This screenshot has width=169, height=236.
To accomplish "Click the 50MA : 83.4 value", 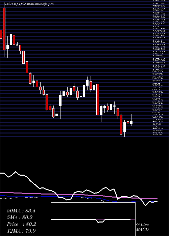I will click(21, 211).
